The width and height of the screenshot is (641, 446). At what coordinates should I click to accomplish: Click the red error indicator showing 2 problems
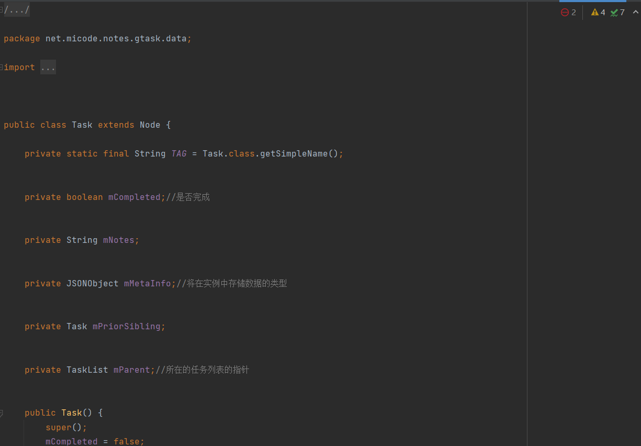(x=569, y=12)
